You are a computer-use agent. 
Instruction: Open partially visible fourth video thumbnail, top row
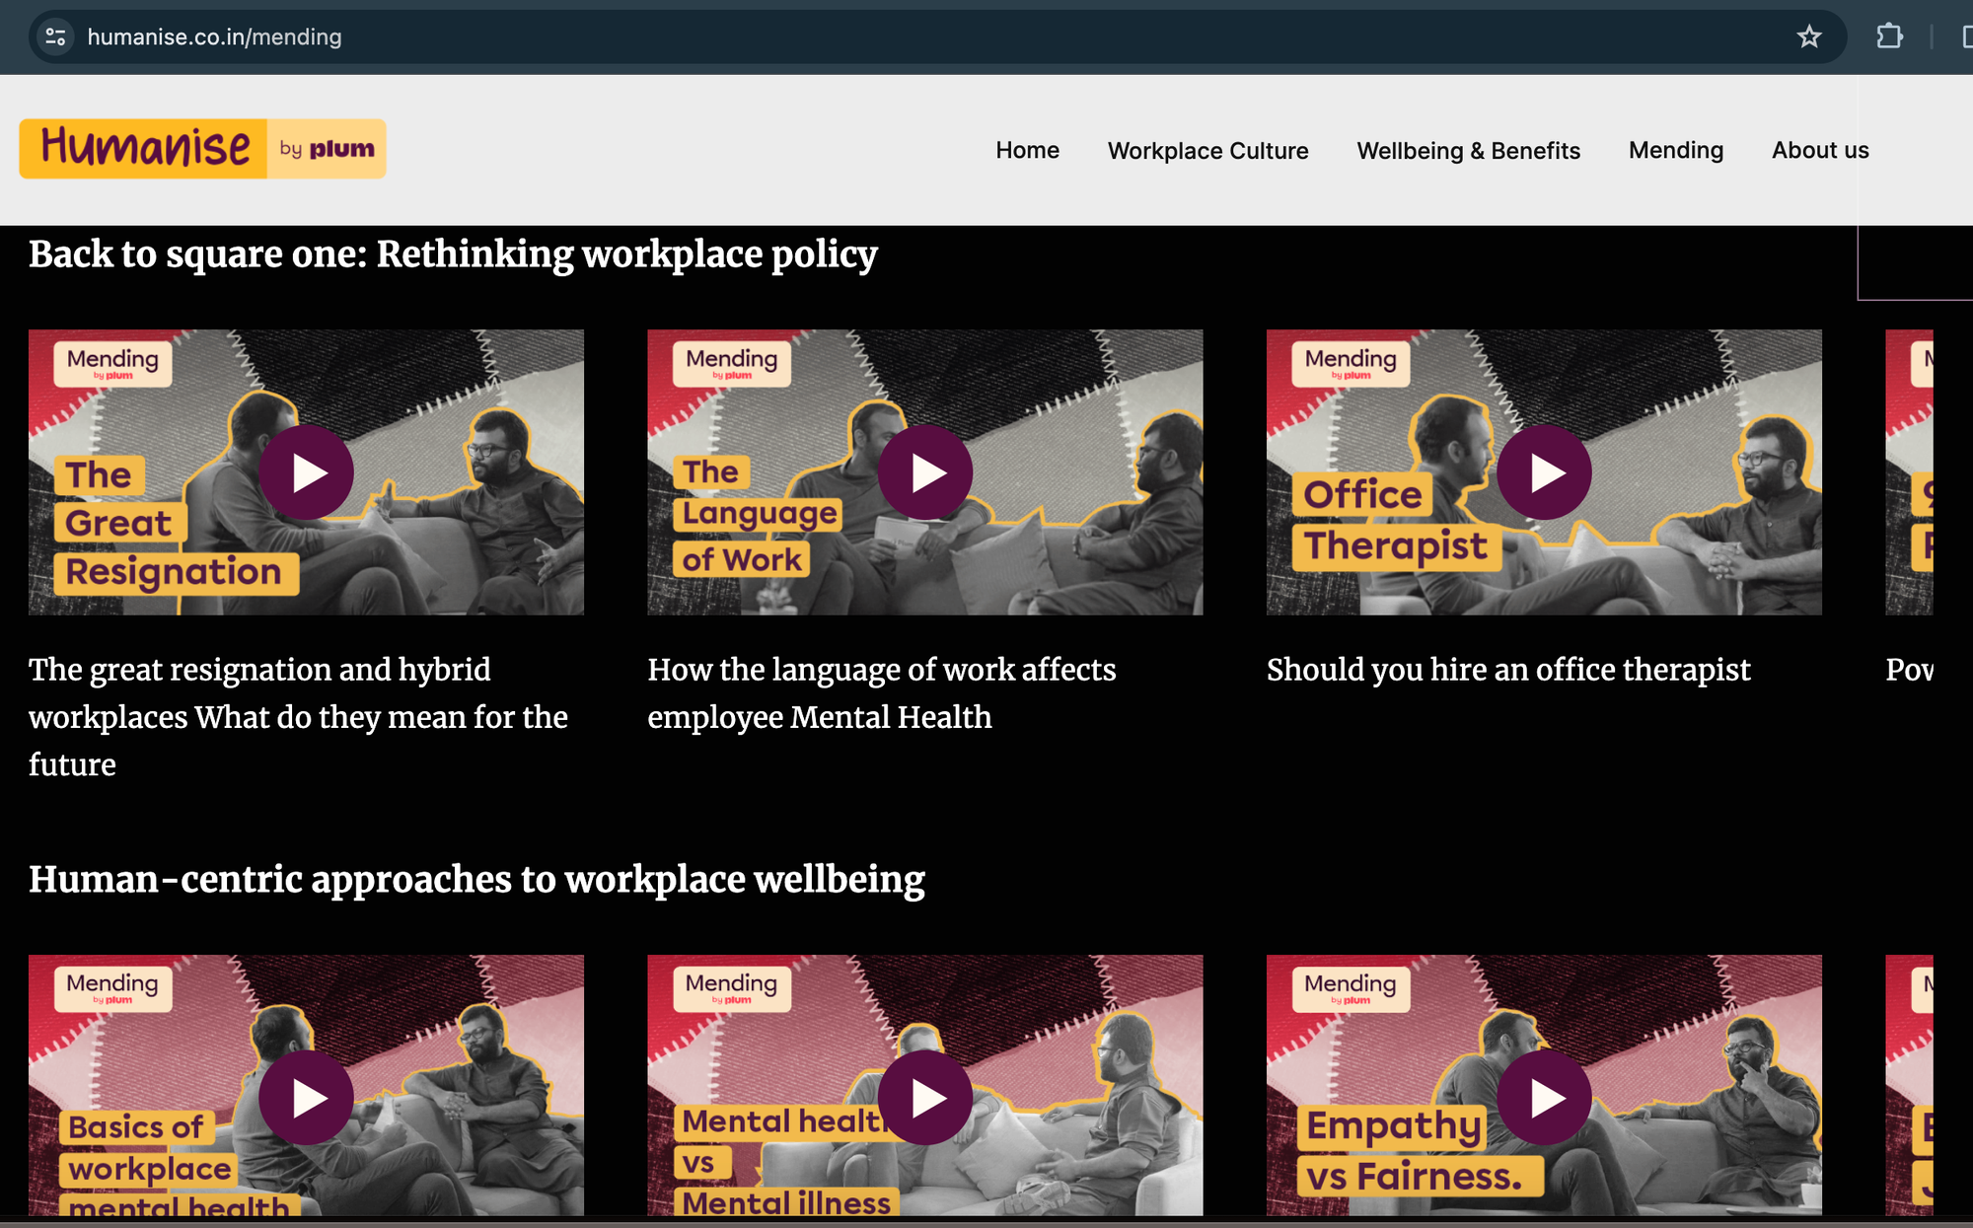[x=1909, y=472]
